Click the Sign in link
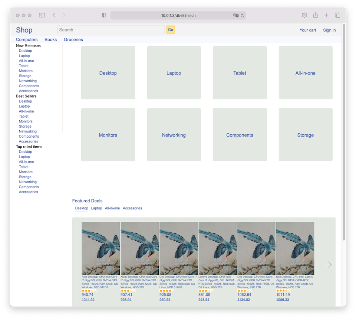Viewport: 356px width, 319px height. (x=329, y=30)
